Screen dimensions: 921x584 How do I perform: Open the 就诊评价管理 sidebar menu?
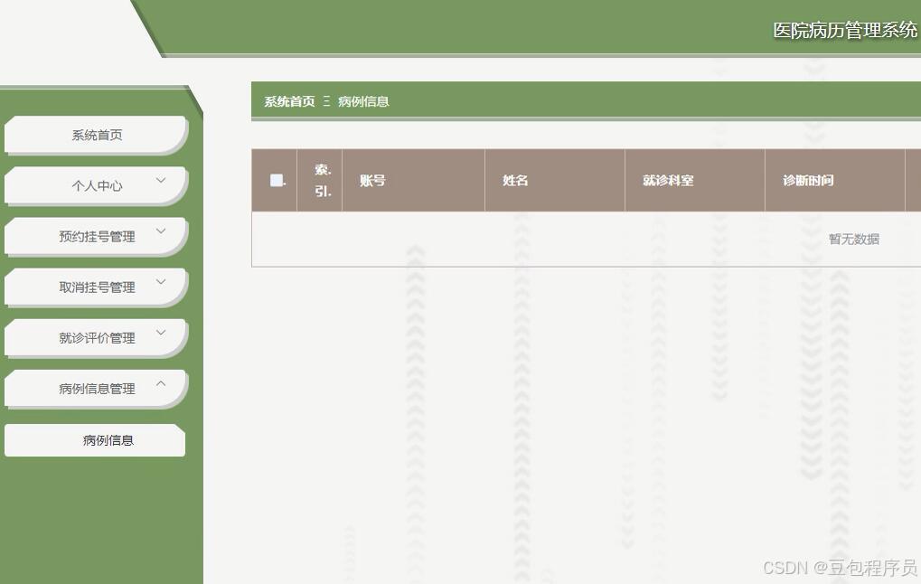tap(96, 338)
